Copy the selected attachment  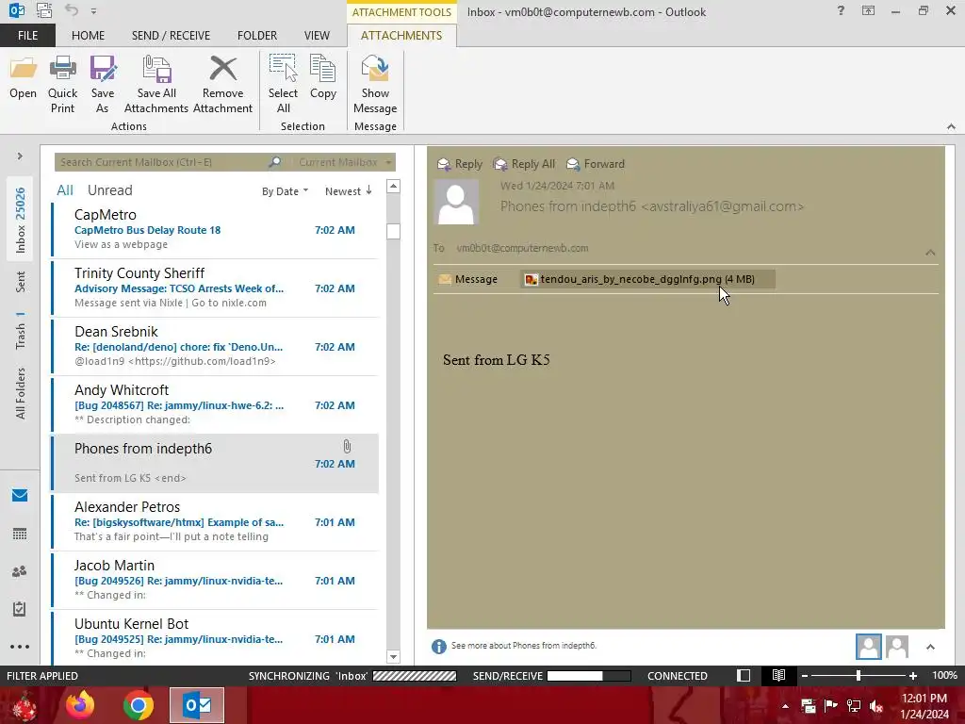click(323, 77)
